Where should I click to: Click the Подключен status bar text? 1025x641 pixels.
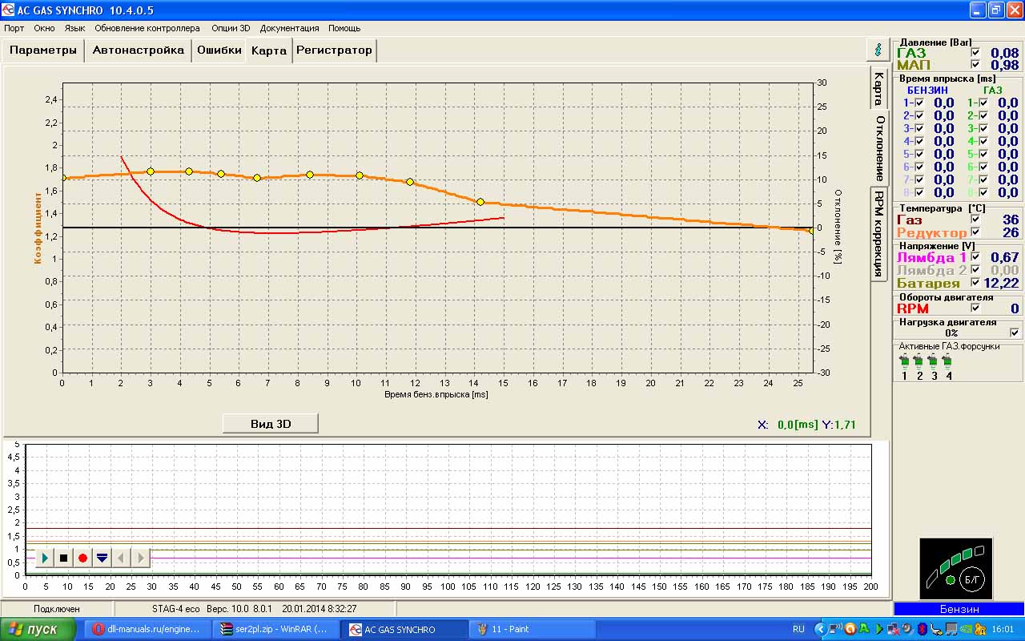click(56, 609)
